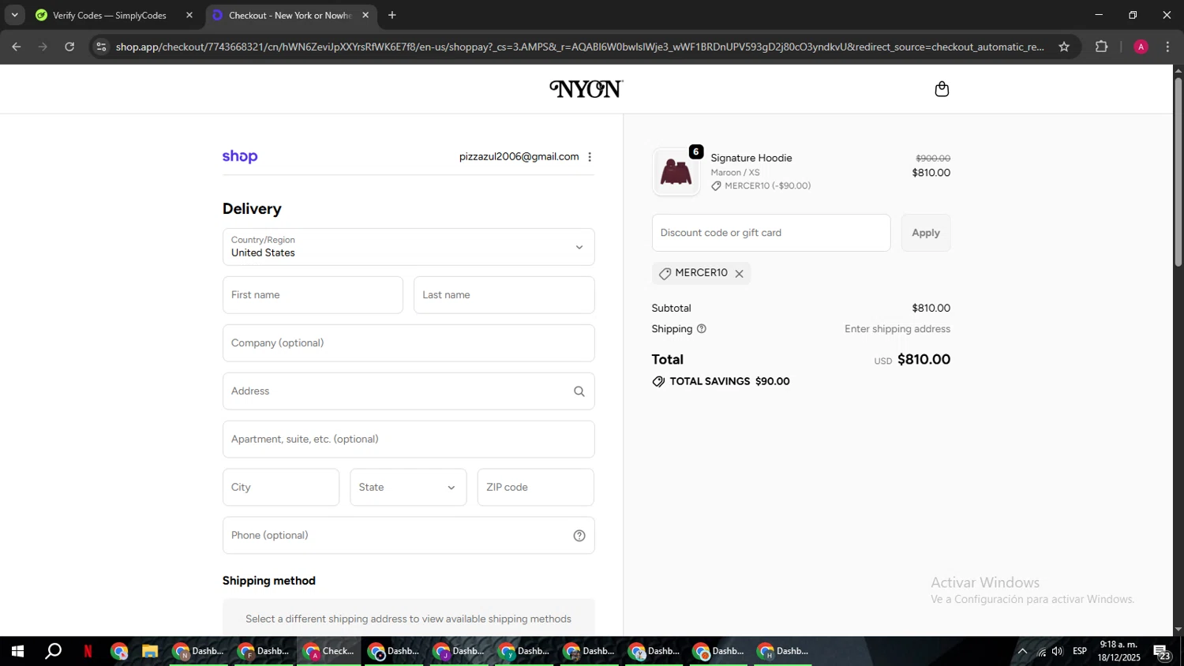Open the State dropdown
The width and height of the screenshot is (1184, 666).
408,488
